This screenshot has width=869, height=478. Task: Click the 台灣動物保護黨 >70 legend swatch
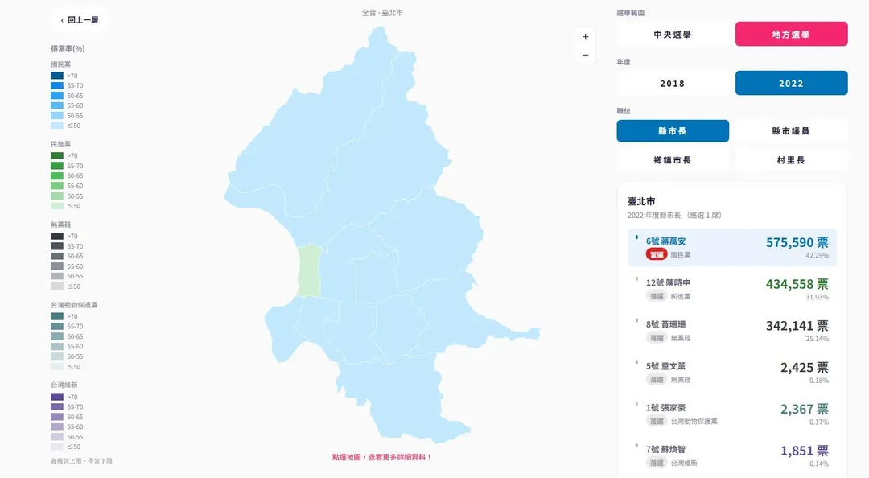tap(57, 316)
